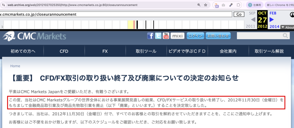This screenshot has height=128, width=294.
Task: Click the 2011 previous year label
Action: 250,27
